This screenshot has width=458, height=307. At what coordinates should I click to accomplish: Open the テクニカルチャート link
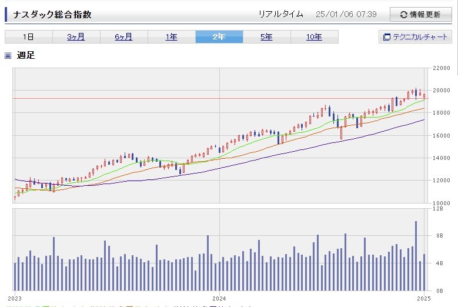[x=420, y=37]
